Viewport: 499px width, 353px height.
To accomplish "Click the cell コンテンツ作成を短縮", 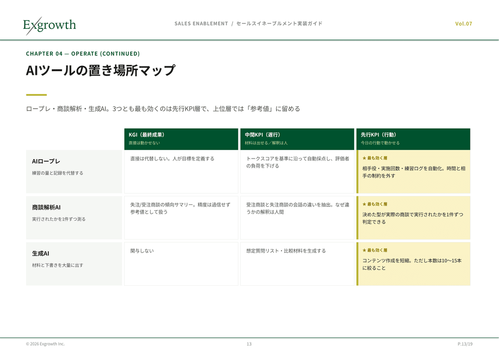I will (x=413, y=264).
